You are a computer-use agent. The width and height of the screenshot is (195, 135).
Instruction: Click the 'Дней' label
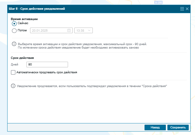point(14,65)
